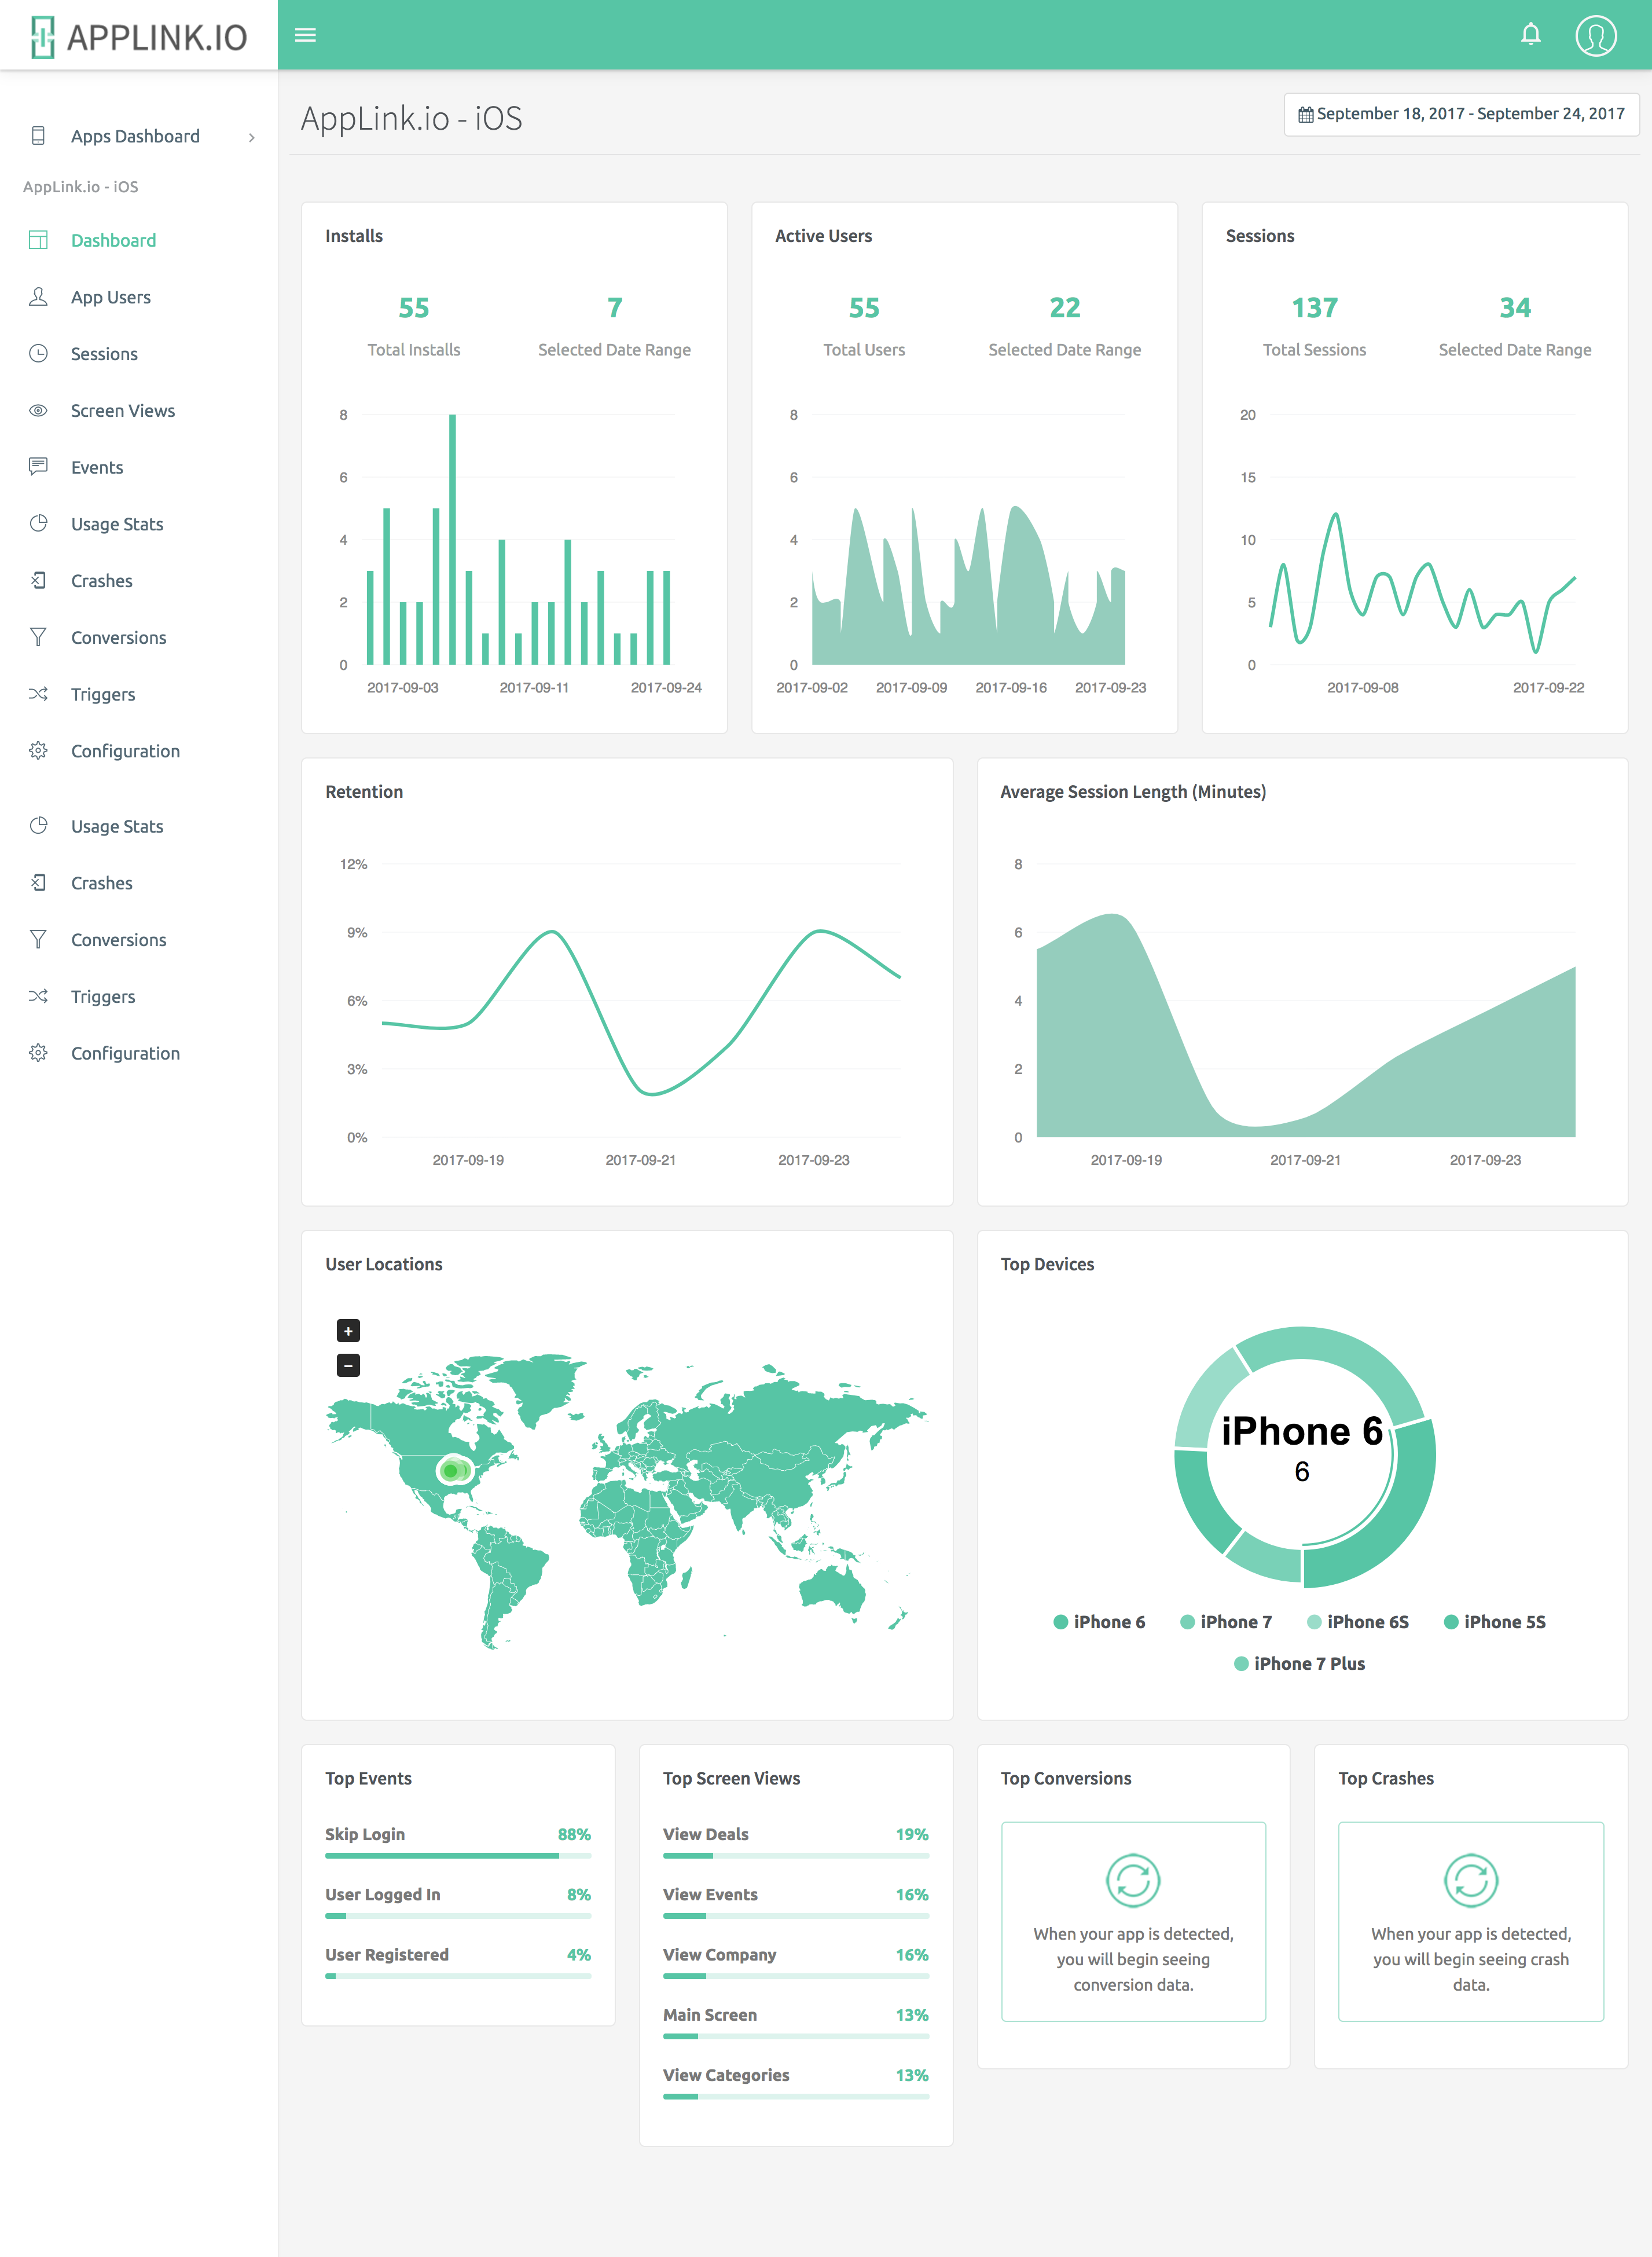This screenshot has width=1652, height=2257.
Task: Click the user location marker on map
Action: tap(454, 1470)
